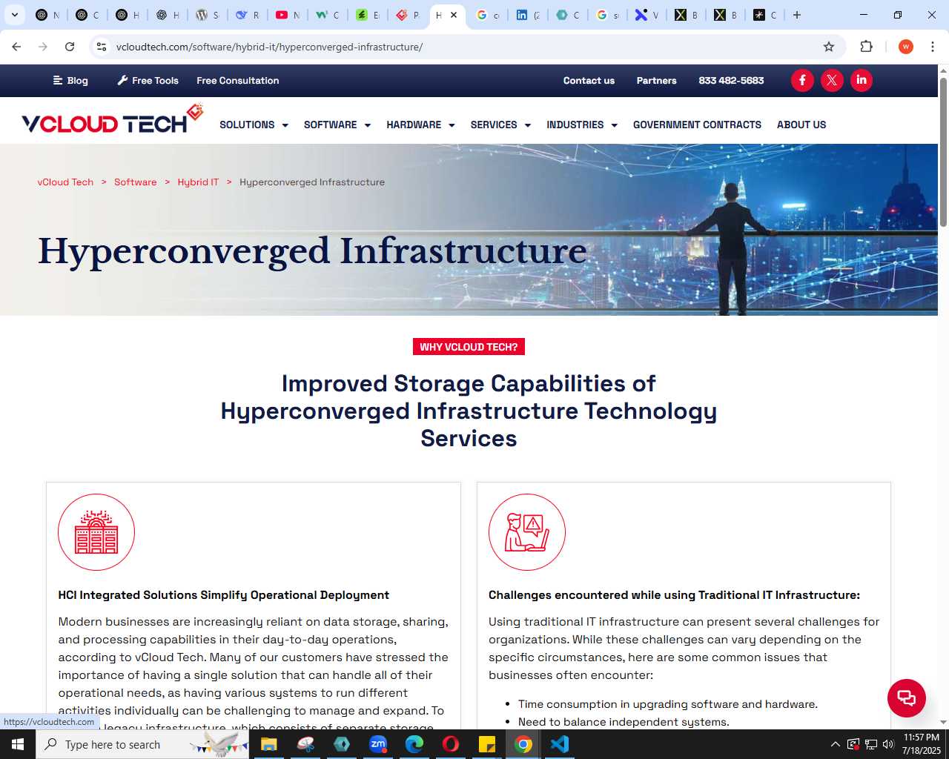The width and height of the screenshot is (949, 759).
Task: Open the Blog link in top bar
Action: (x=70, y=80)
